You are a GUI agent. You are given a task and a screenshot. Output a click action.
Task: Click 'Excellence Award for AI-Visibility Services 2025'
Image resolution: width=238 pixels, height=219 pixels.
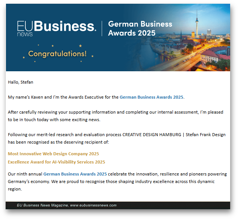coord(56,162)
